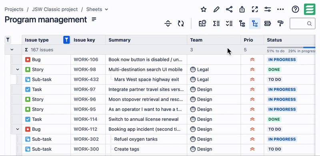This screenshot has width=320, height=156.
Task: Open the more options ellipsis menu
Action: coord(280,9)
